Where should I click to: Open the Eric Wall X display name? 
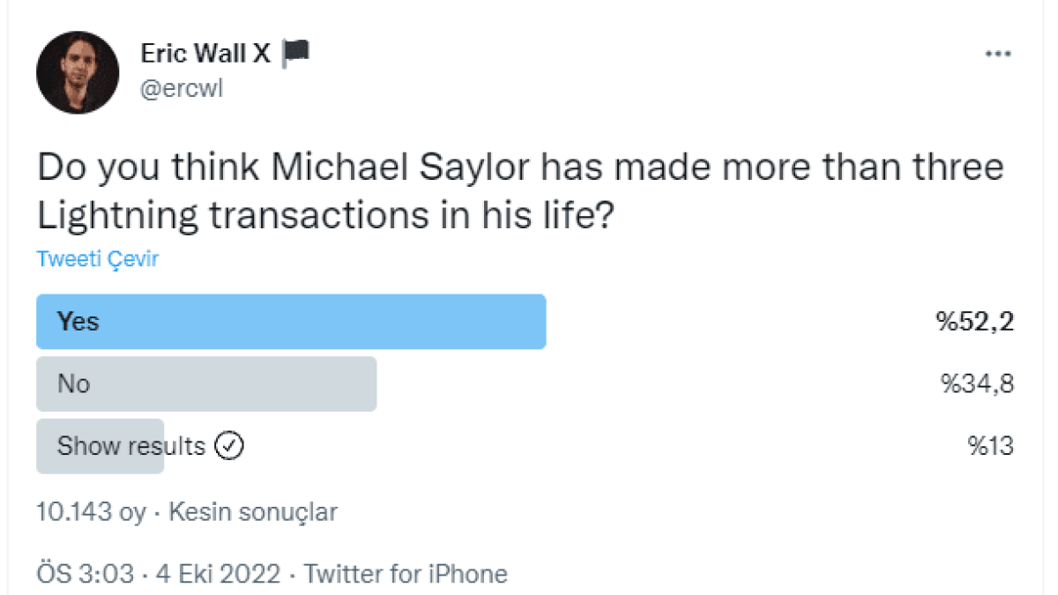[205, 55]
